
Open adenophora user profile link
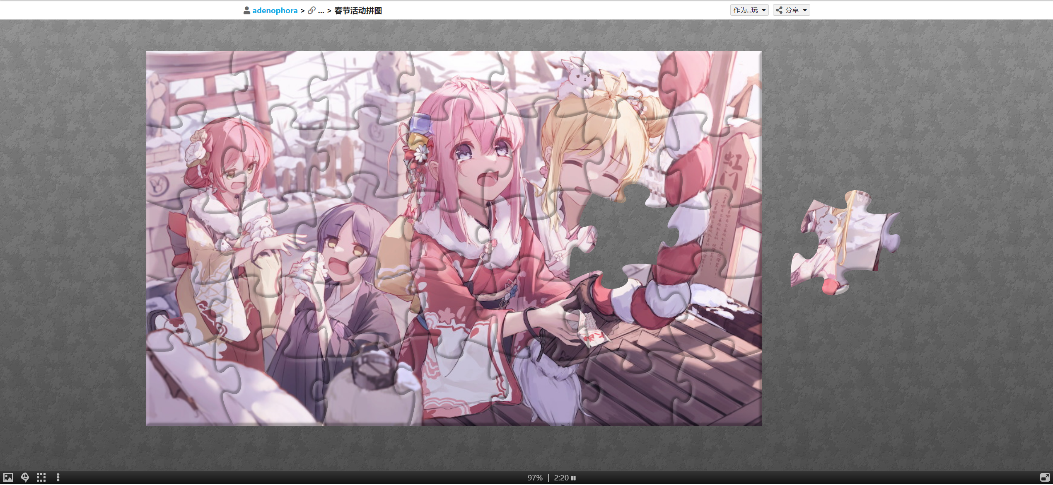275,10
